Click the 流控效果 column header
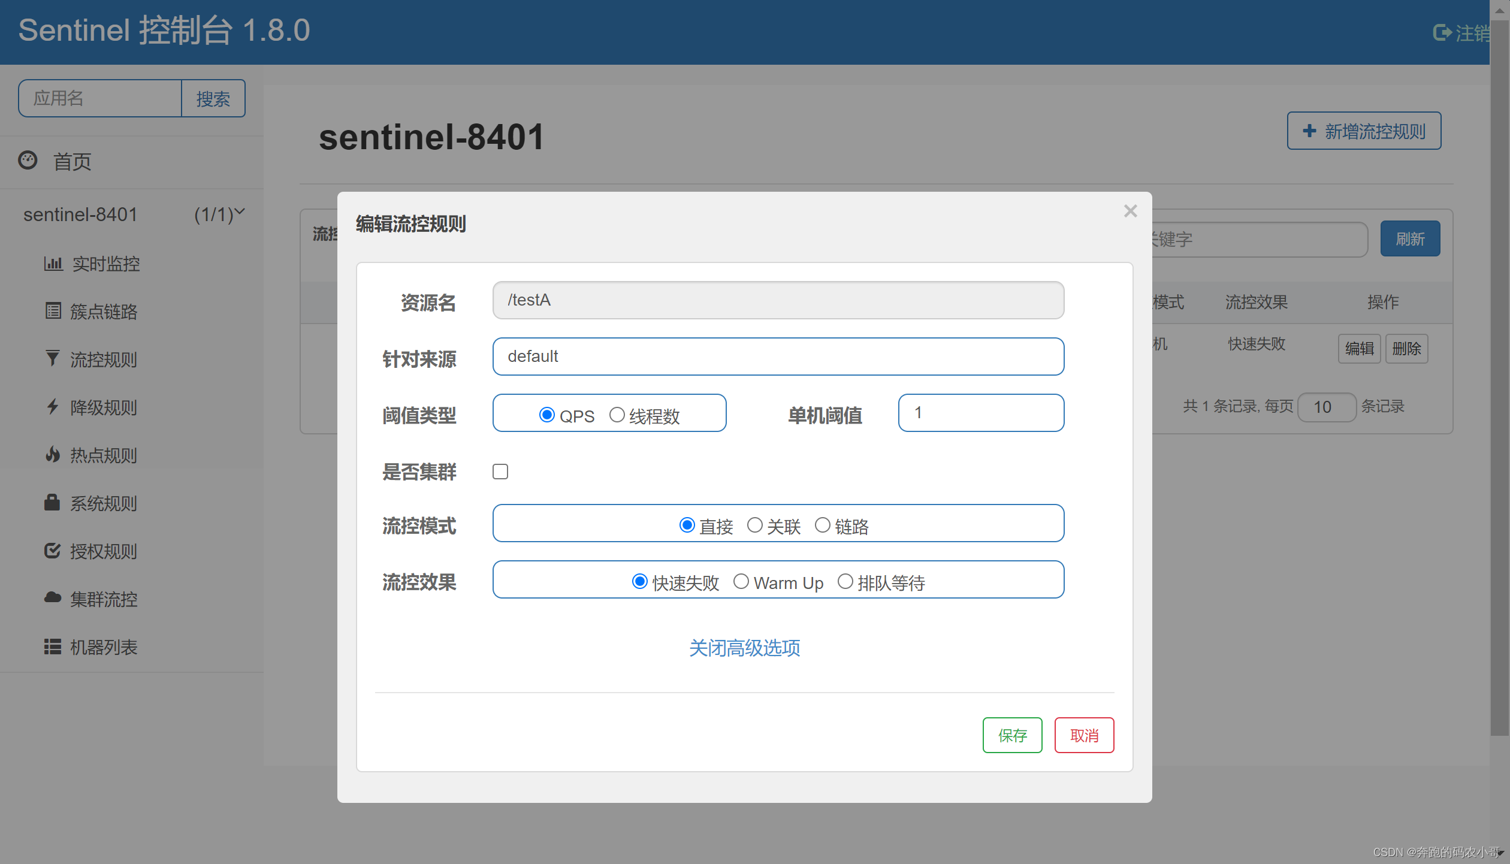Screen dimensions: 1510x864 coord(1257,302)
